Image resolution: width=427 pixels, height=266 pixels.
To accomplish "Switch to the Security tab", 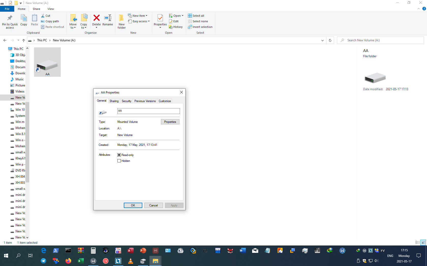I will pos(126,101).
